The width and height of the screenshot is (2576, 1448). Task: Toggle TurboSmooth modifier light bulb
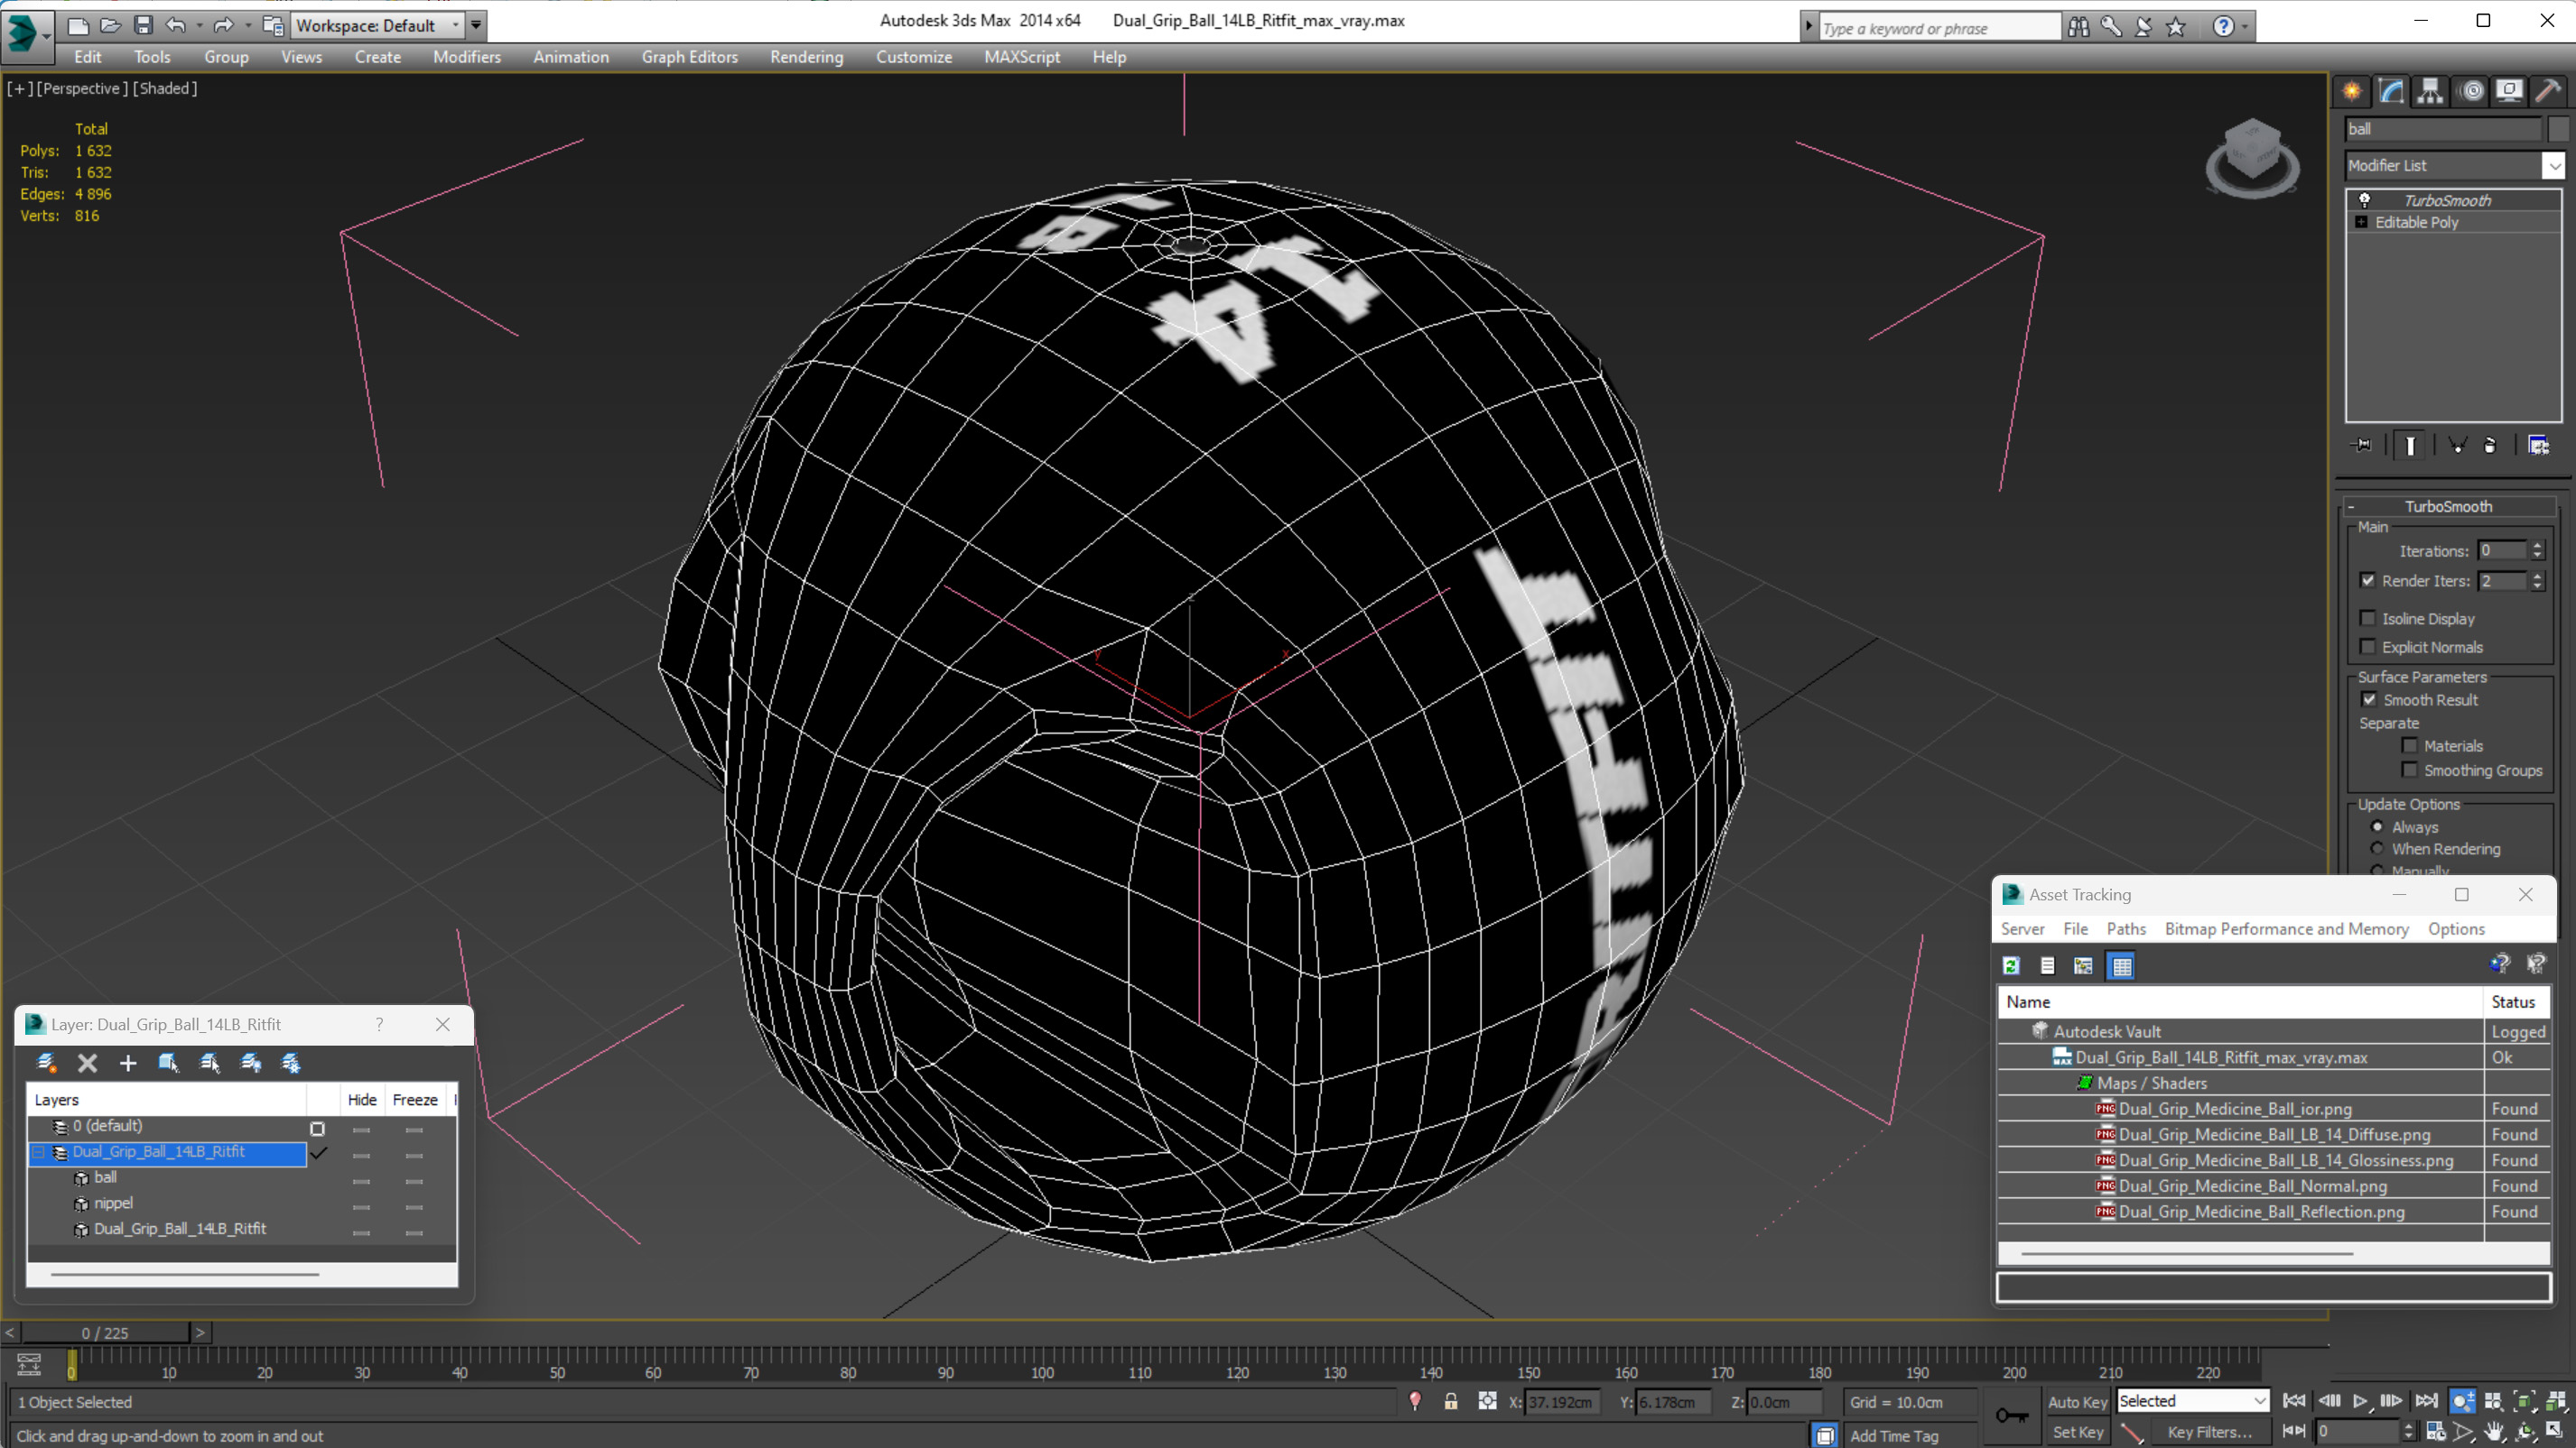2364,200
